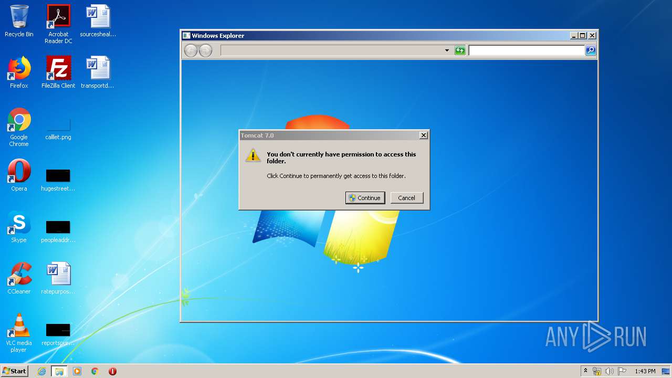Select the hugestreet file icon
The width and height of the screenshot is (672, 378).
tap(58, 180)
